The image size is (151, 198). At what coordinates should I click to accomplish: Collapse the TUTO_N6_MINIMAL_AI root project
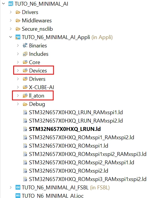[x=4, y=4]
